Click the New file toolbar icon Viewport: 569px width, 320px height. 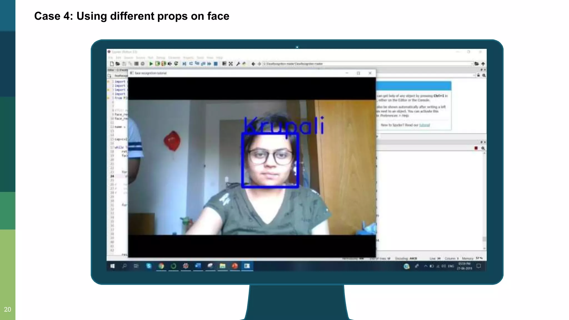coord(112,64)
